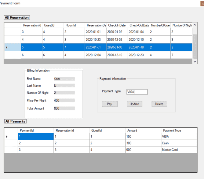Screen dimensions: 204x179
Task: Select row header of payment 2
Action: coord(11,143)
